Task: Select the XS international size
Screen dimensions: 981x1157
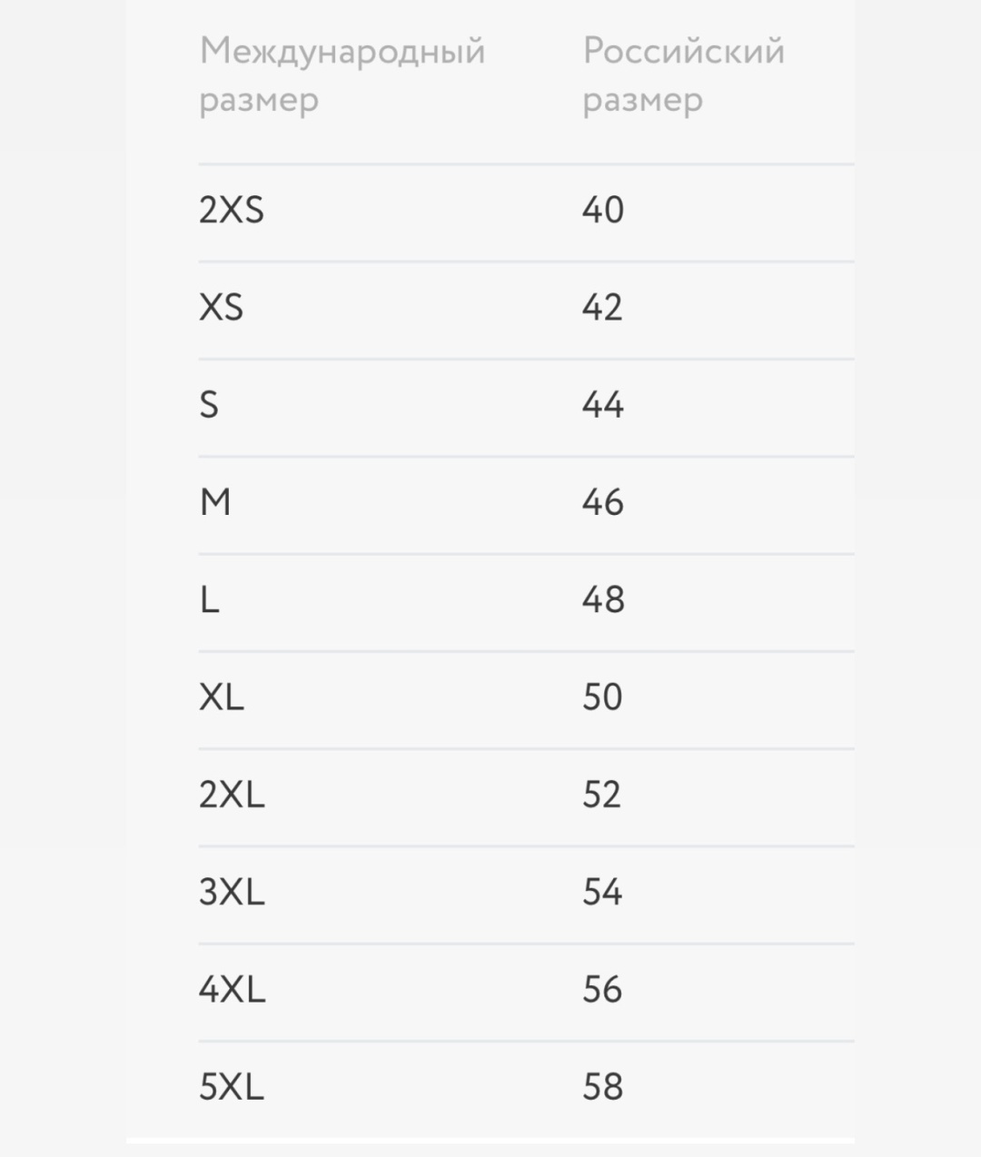Action: (x=221, y=308)
